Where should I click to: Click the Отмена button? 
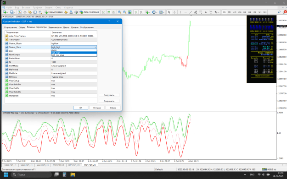coord(97,108)
